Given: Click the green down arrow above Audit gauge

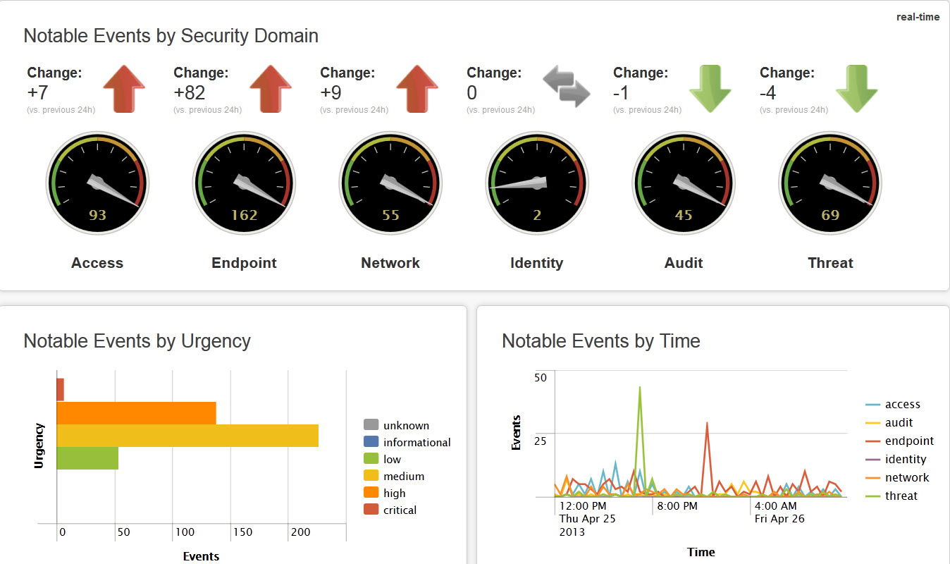Looking at the screenshot, I should pyautogui.click(x=710, y=89).
